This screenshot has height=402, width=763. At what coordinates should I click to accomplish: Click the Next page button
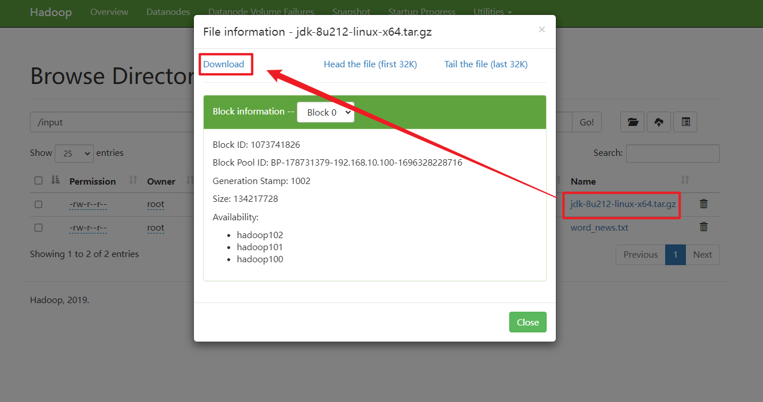pyautogui.click(x=703, y=255)
